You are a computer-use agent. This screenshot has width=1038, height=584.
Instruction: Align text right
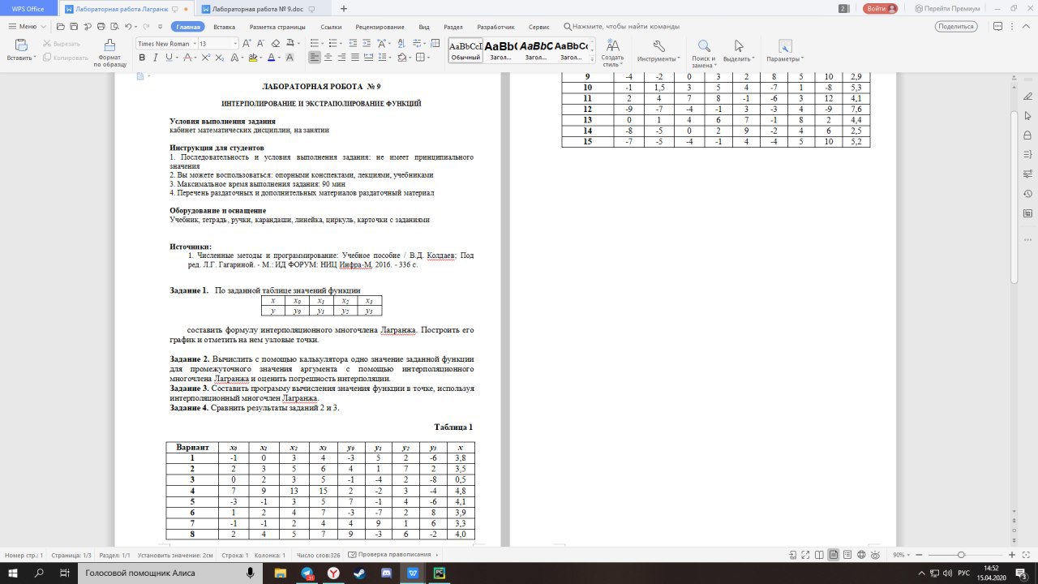(x=342, y=58)
